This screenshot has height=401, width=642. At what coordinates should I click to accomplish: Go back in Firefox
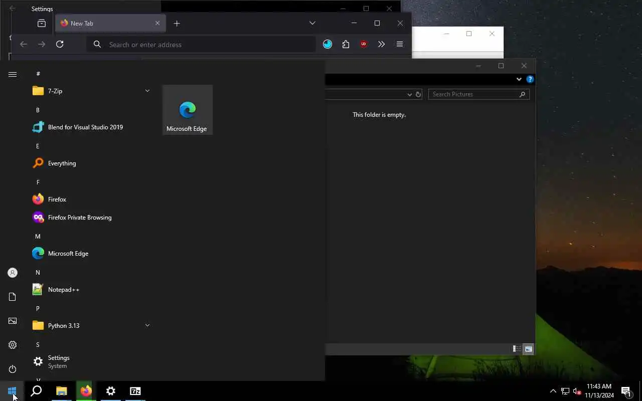24,45
